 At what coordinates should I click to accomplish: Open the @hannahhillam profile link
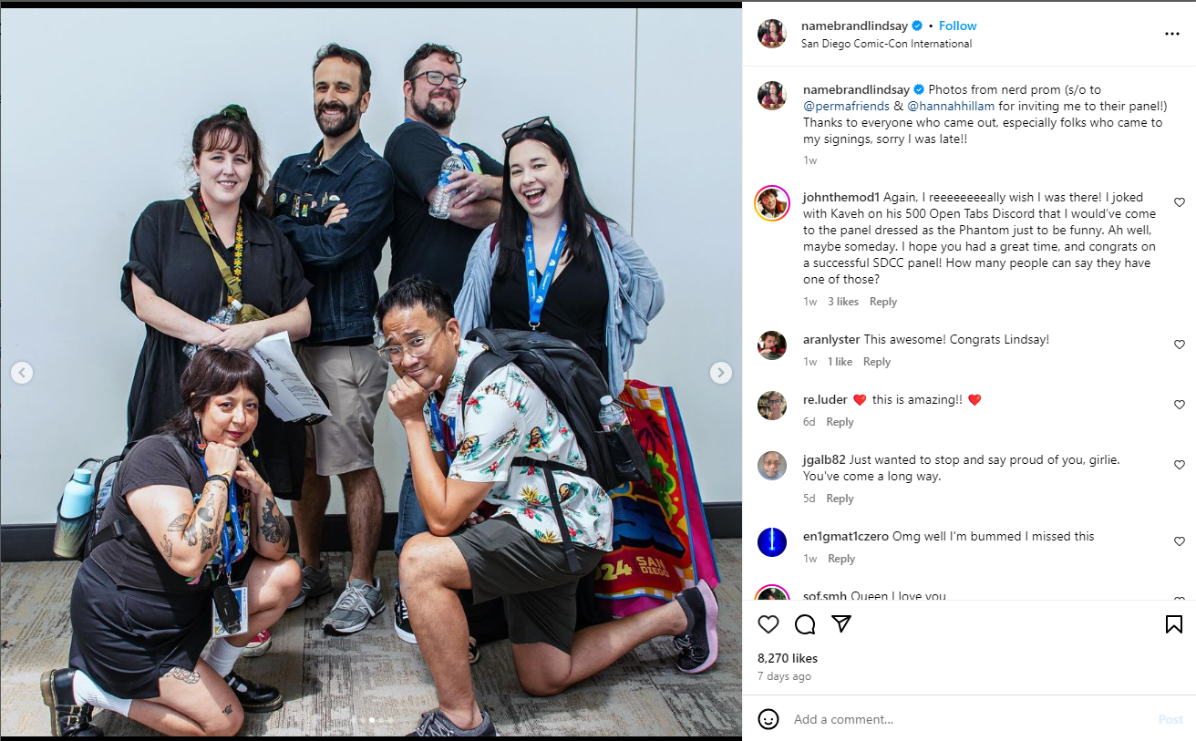tap(953, 106)
